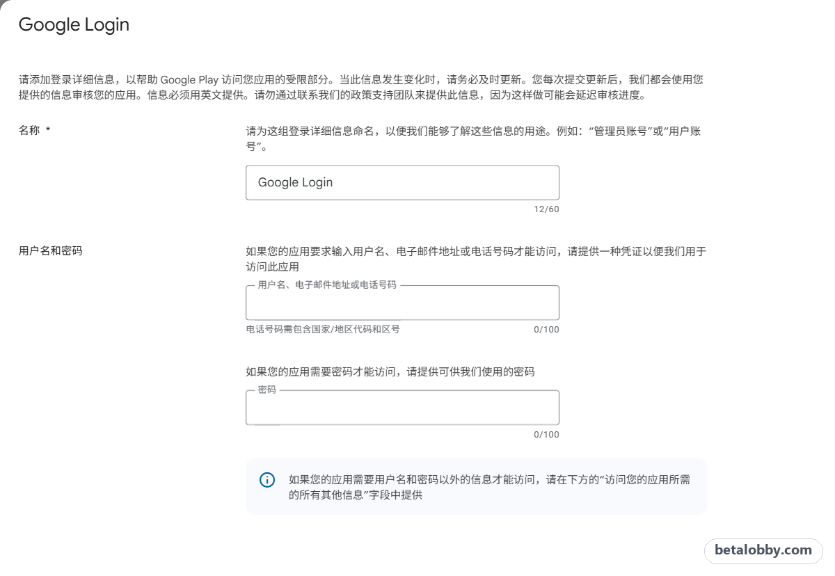Click the blue info icon in the notice
The width and height of the screenshot is (835, 576).
[x=267, y=480]
